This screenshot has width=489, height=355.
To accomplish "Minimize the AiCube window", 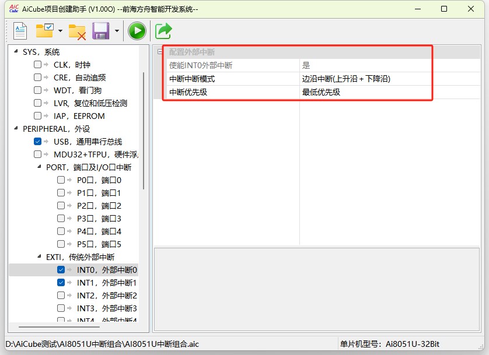I will click(418, 9).
